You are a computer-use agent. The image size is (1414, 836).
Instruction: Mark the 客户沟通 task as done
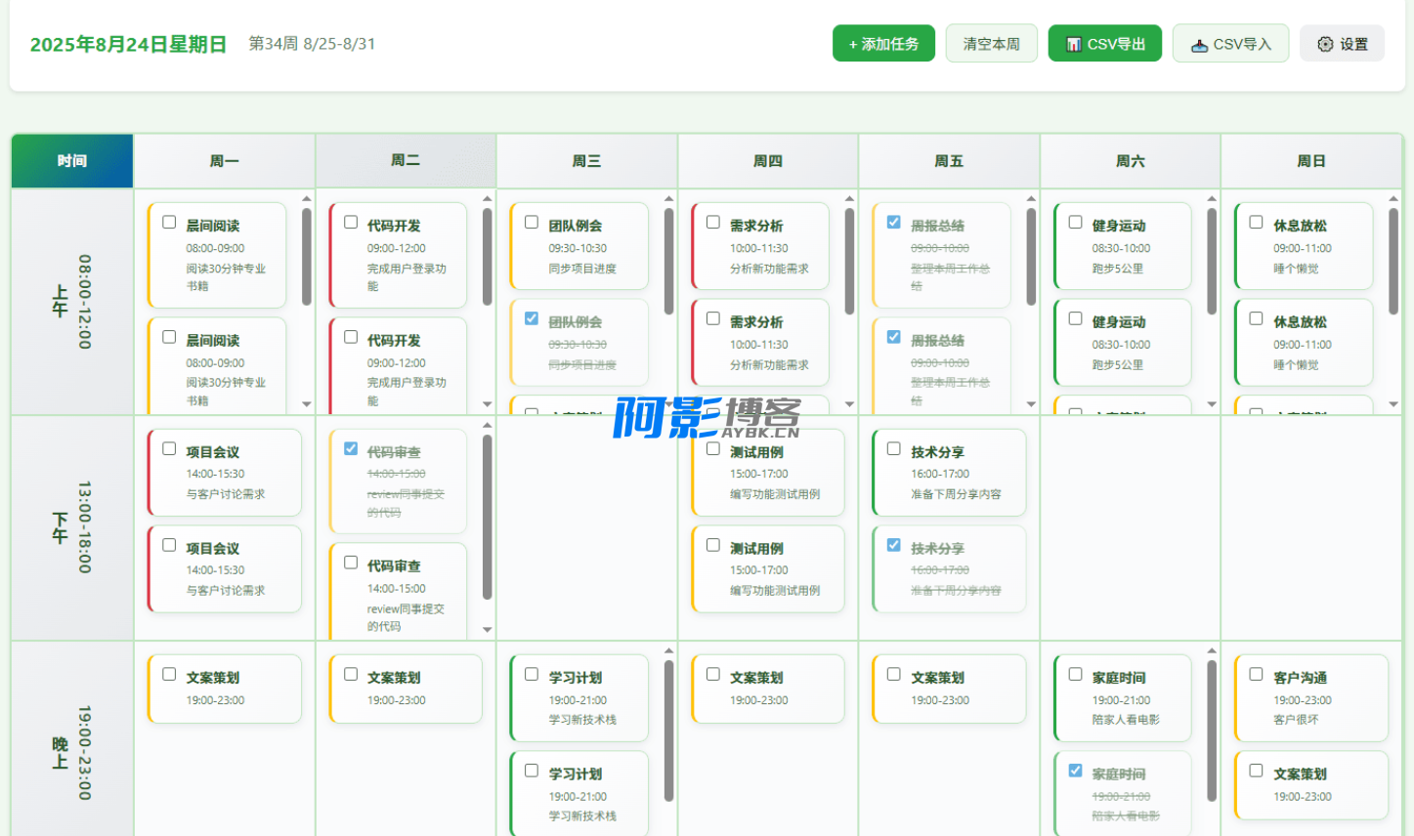coord(1257,674)
